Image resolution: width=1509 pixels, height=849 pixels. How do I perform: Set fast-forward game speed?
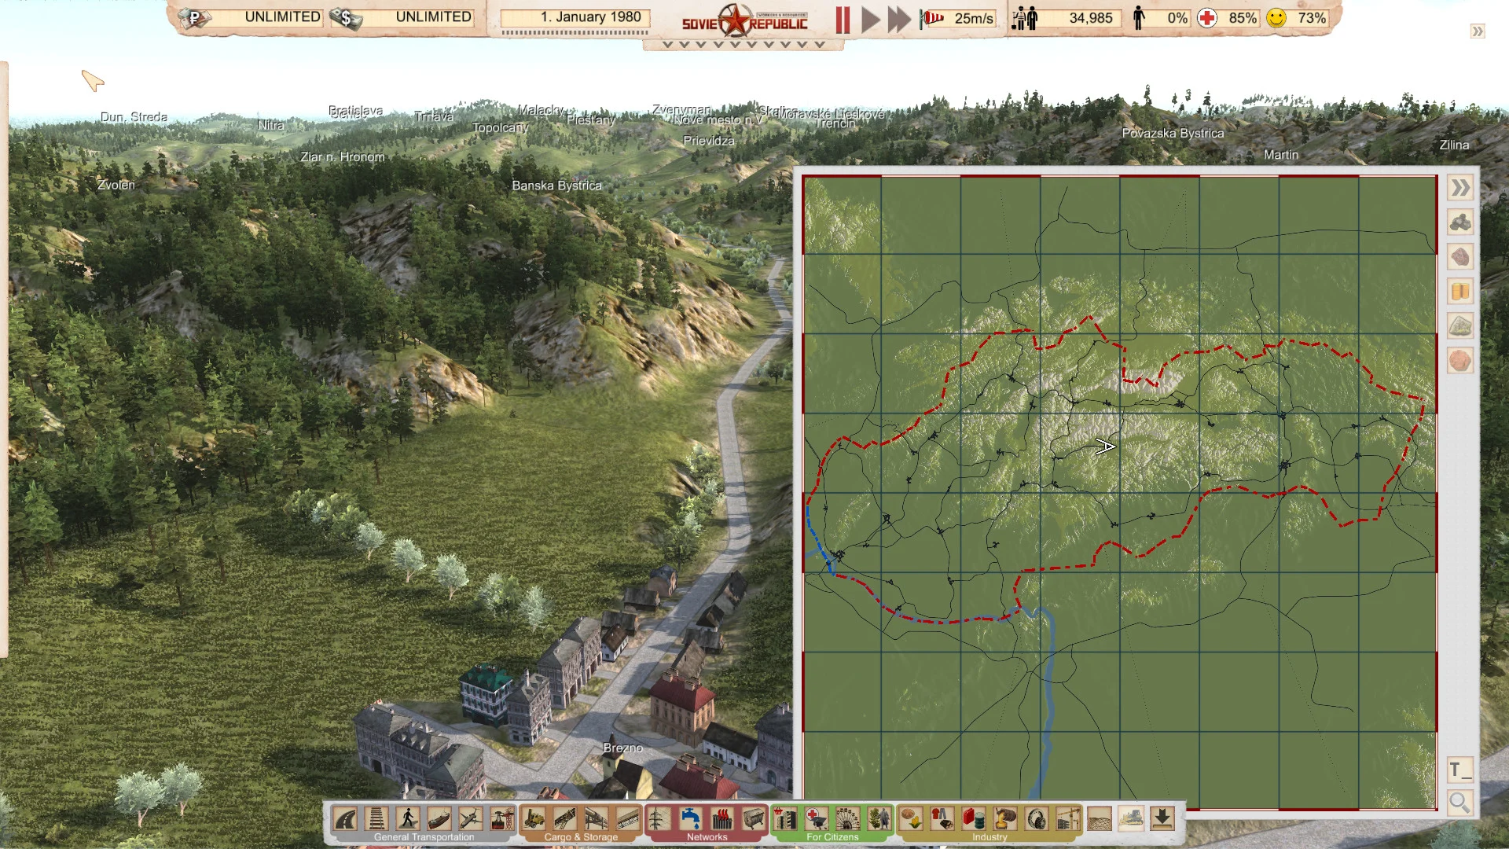pyautogui.click(x=898, y=19)
